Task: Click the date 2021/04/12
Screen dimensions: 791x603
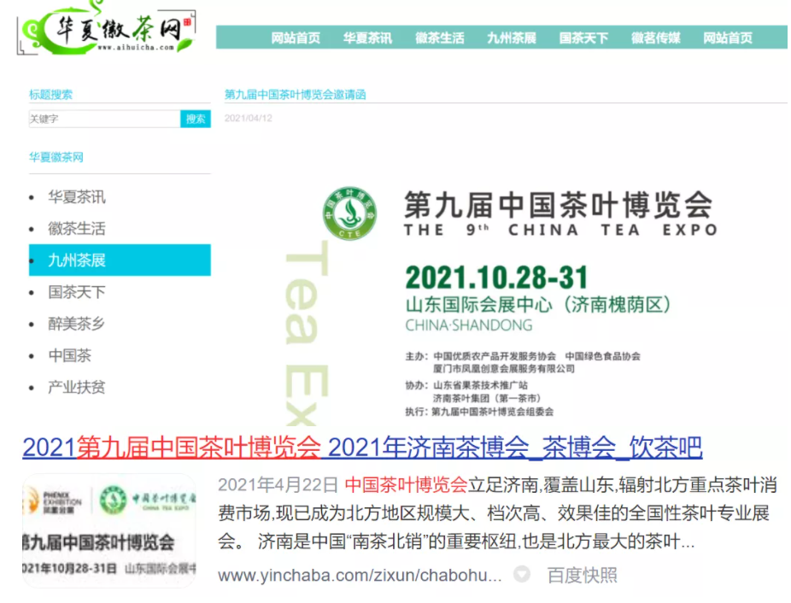Action: pyautogui.click(x=249, y=118)
